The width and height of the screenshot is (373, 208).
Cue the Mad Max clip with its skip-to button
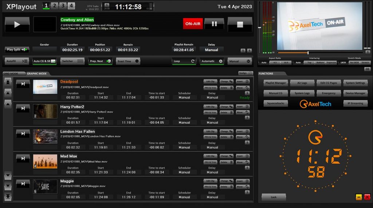pyautogui.click(x=23, y=158)
